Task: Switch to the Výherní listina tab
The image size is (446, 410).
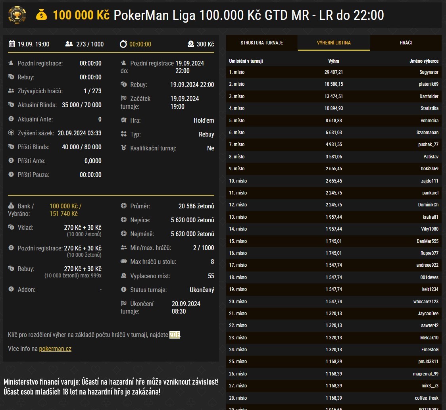Action: [x=334, y=43]
